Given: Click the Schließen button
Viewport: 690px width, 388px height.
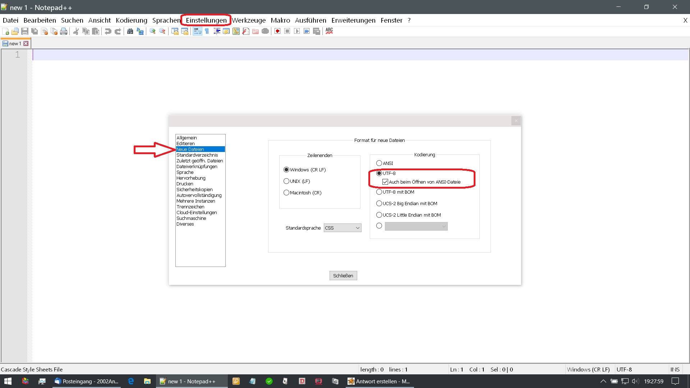Looking at the screenshot, I should click(x=343, y=276).
